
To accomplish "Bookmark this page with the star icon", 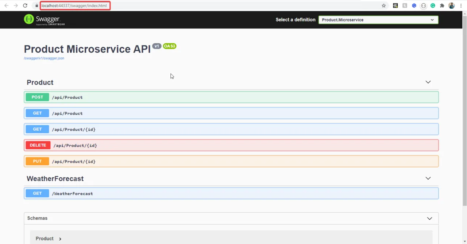I will 384,5.
